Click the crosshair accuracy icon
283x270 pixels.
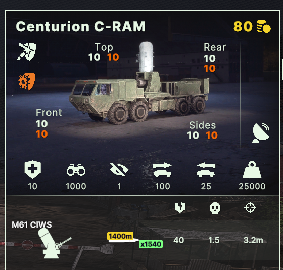tap(250, 208)
